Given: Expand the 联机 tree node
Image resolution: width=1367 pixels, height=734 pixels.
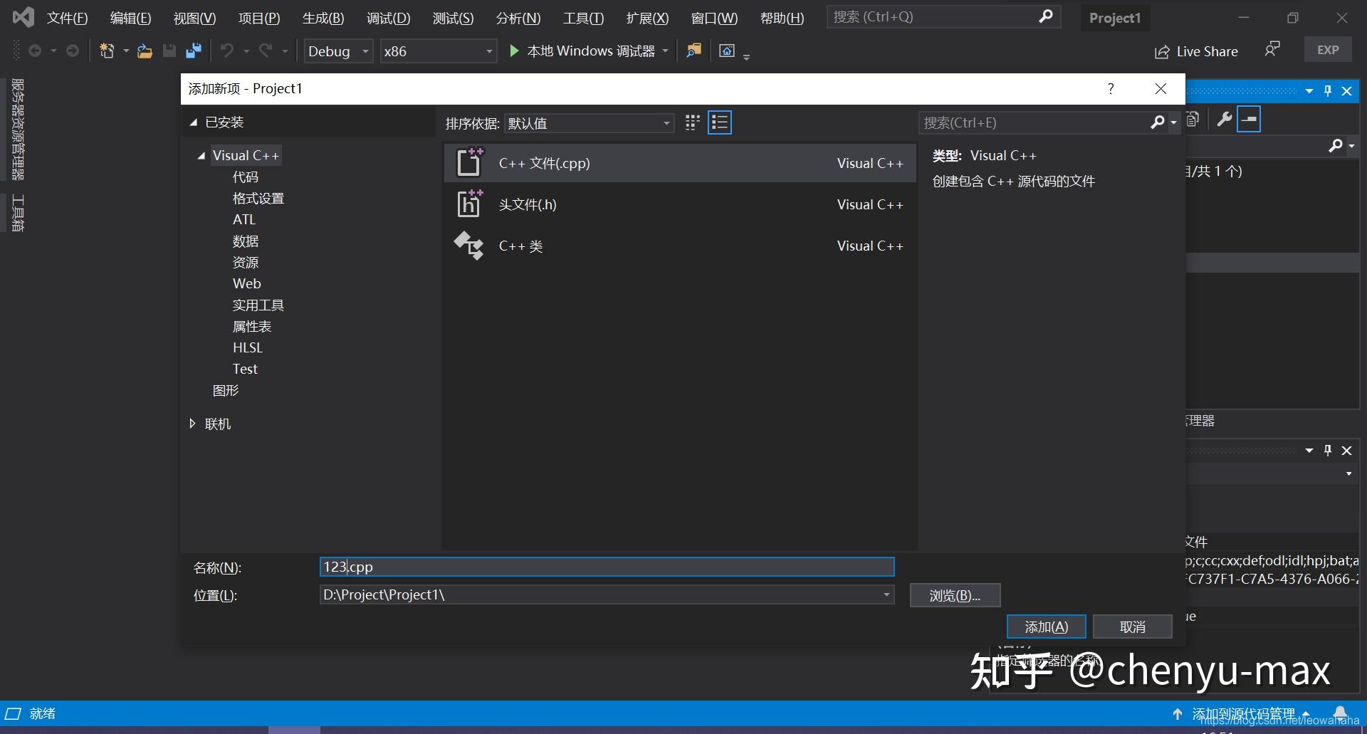Looking at the screenshot, I should tap(192, 424).
